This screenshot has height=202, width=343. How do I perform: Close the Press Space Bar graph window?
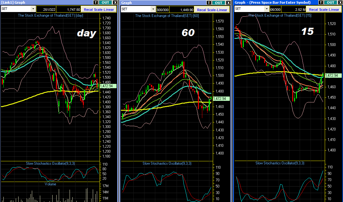[x=340, y=2]
